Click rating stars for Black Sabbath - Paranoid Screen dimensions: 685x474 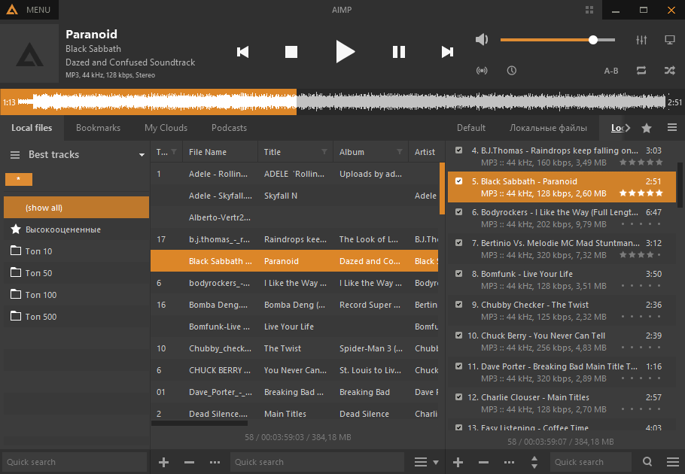[641, 193]
